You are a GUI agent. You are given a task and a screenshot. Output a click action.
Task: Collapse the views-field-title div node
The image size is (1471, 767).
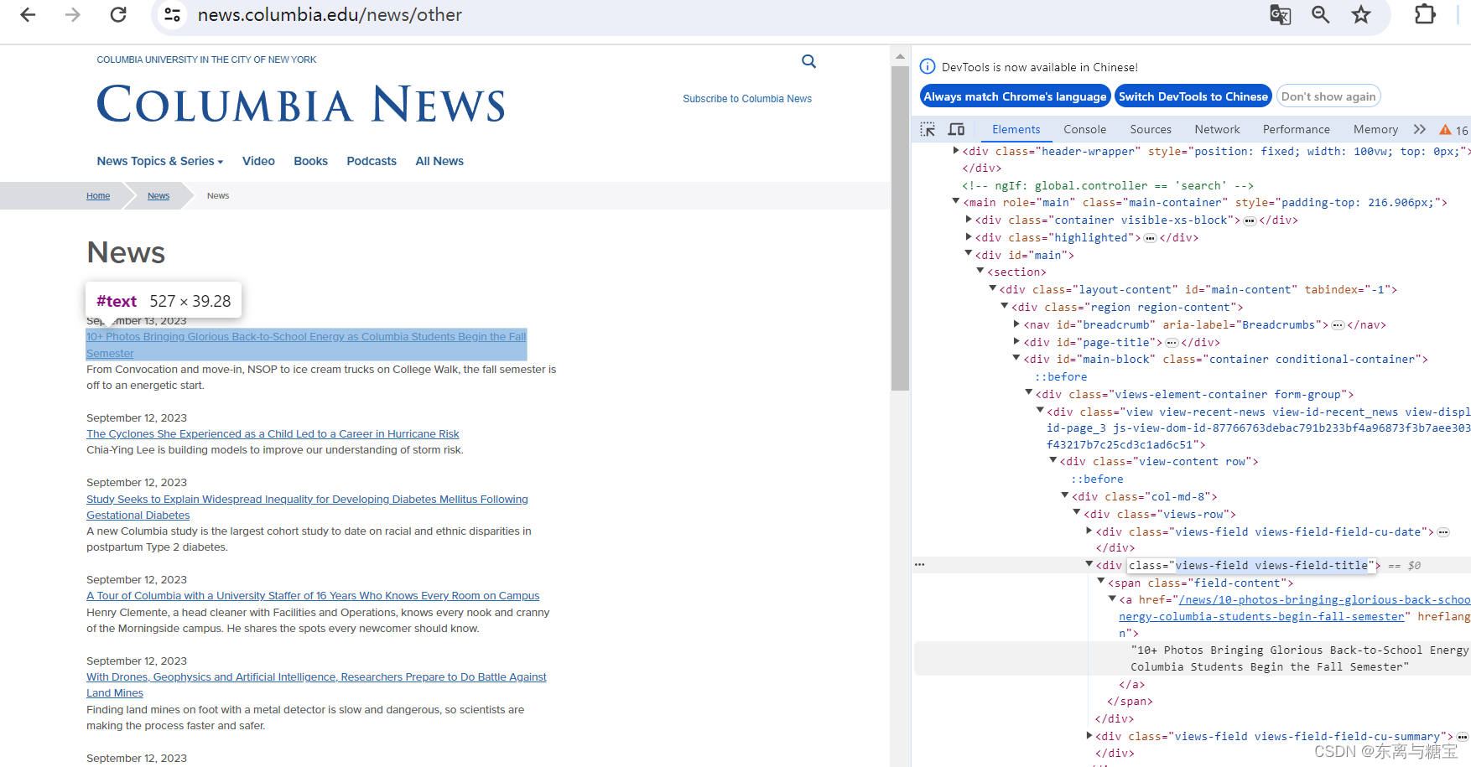[1089, 565]
